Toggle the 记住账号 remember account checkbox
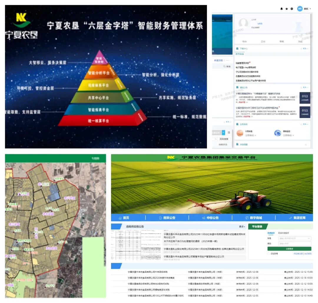The width and height of the screenshot is (318, 303). [268, 254]
